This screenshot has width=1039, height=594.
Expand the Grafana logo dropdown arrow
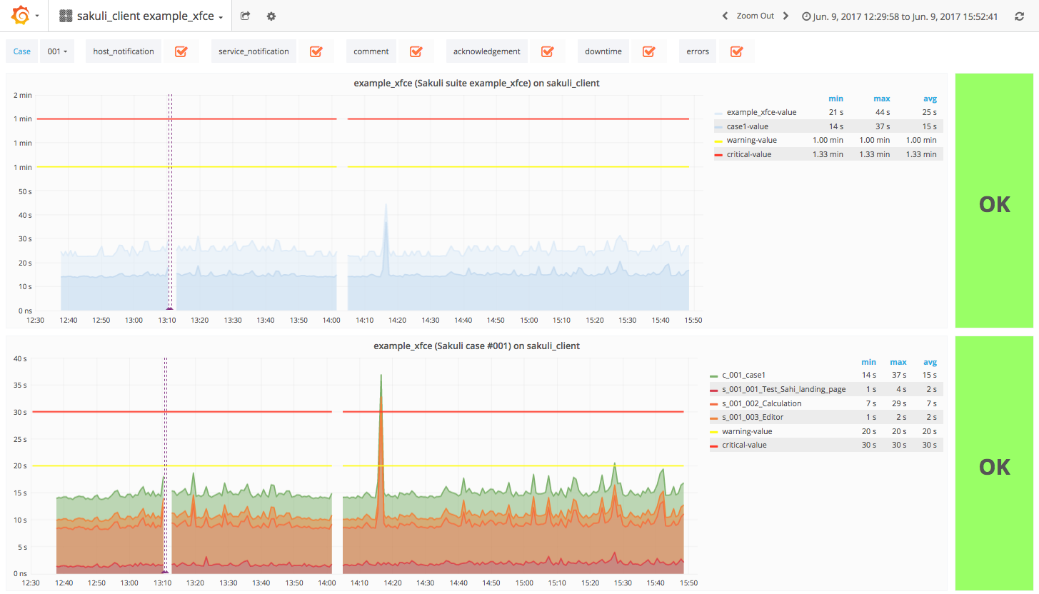pyautogui.click(x=37, y=16)
